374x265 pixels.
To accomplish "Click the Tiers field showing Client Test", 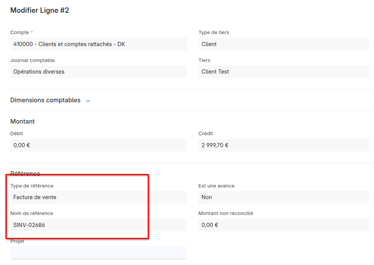I will click(x=283, y=72).
